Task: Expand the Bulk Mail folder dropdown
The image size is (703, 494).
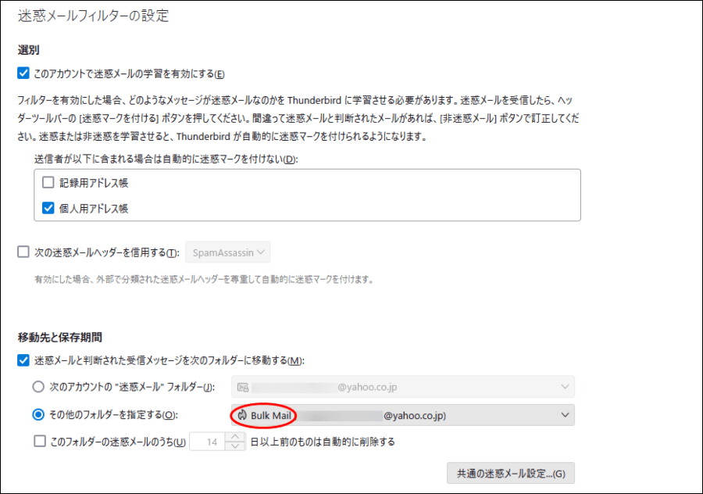Action: (x=402, y=416)
